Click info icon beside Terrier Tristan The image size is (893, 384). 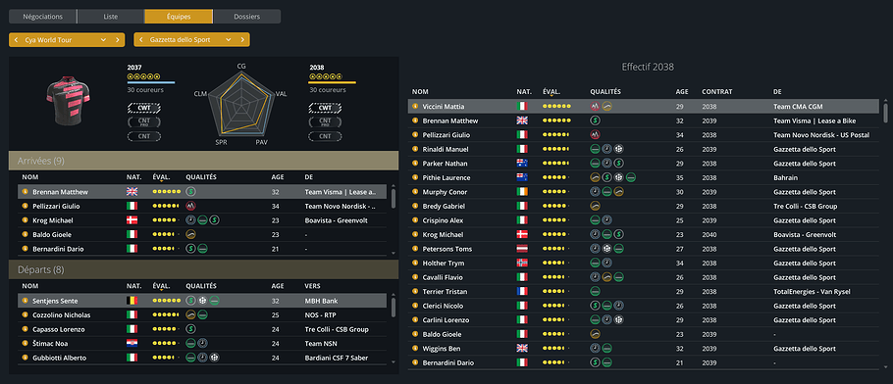pos(415,291)
